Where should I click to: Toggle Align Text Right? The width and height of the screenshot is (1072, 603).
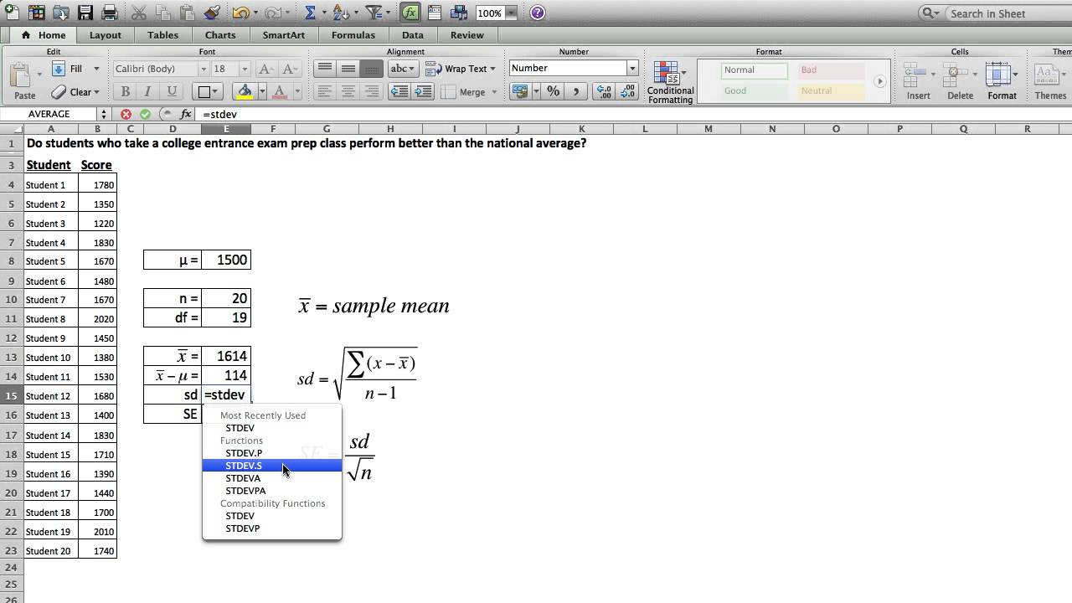371,91
